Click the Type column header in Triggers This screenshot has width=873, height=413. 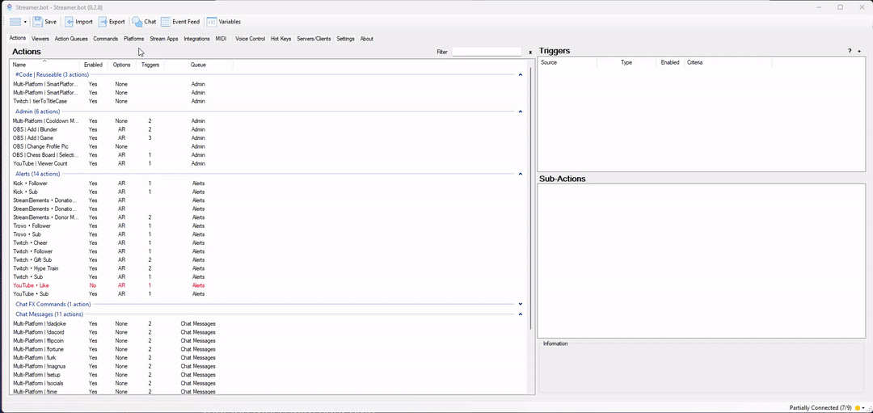[x=626, y=62]
